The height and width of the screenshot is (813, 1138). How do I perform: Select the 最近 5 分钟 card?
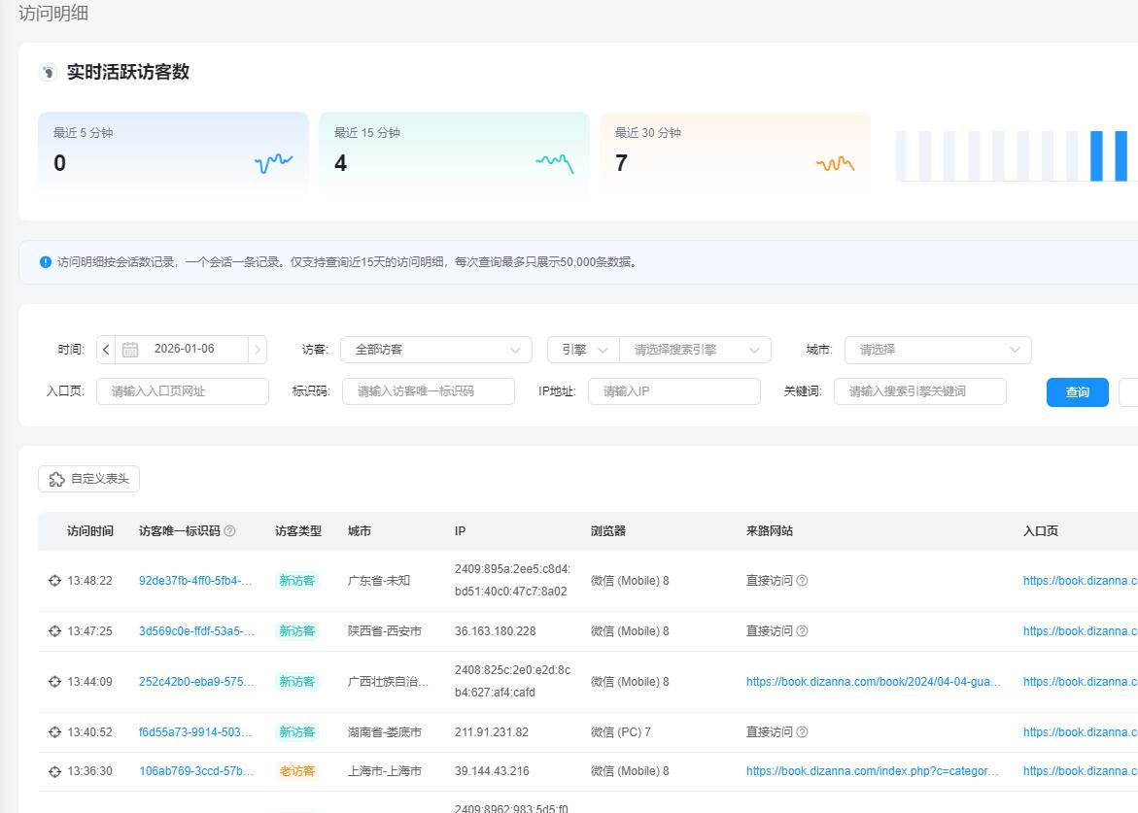point(173,152)
